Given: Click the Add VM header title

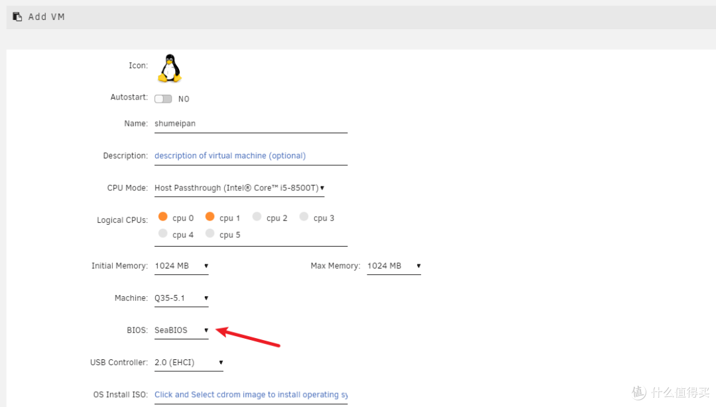Looking at the screenshot, I should [46, 17].
